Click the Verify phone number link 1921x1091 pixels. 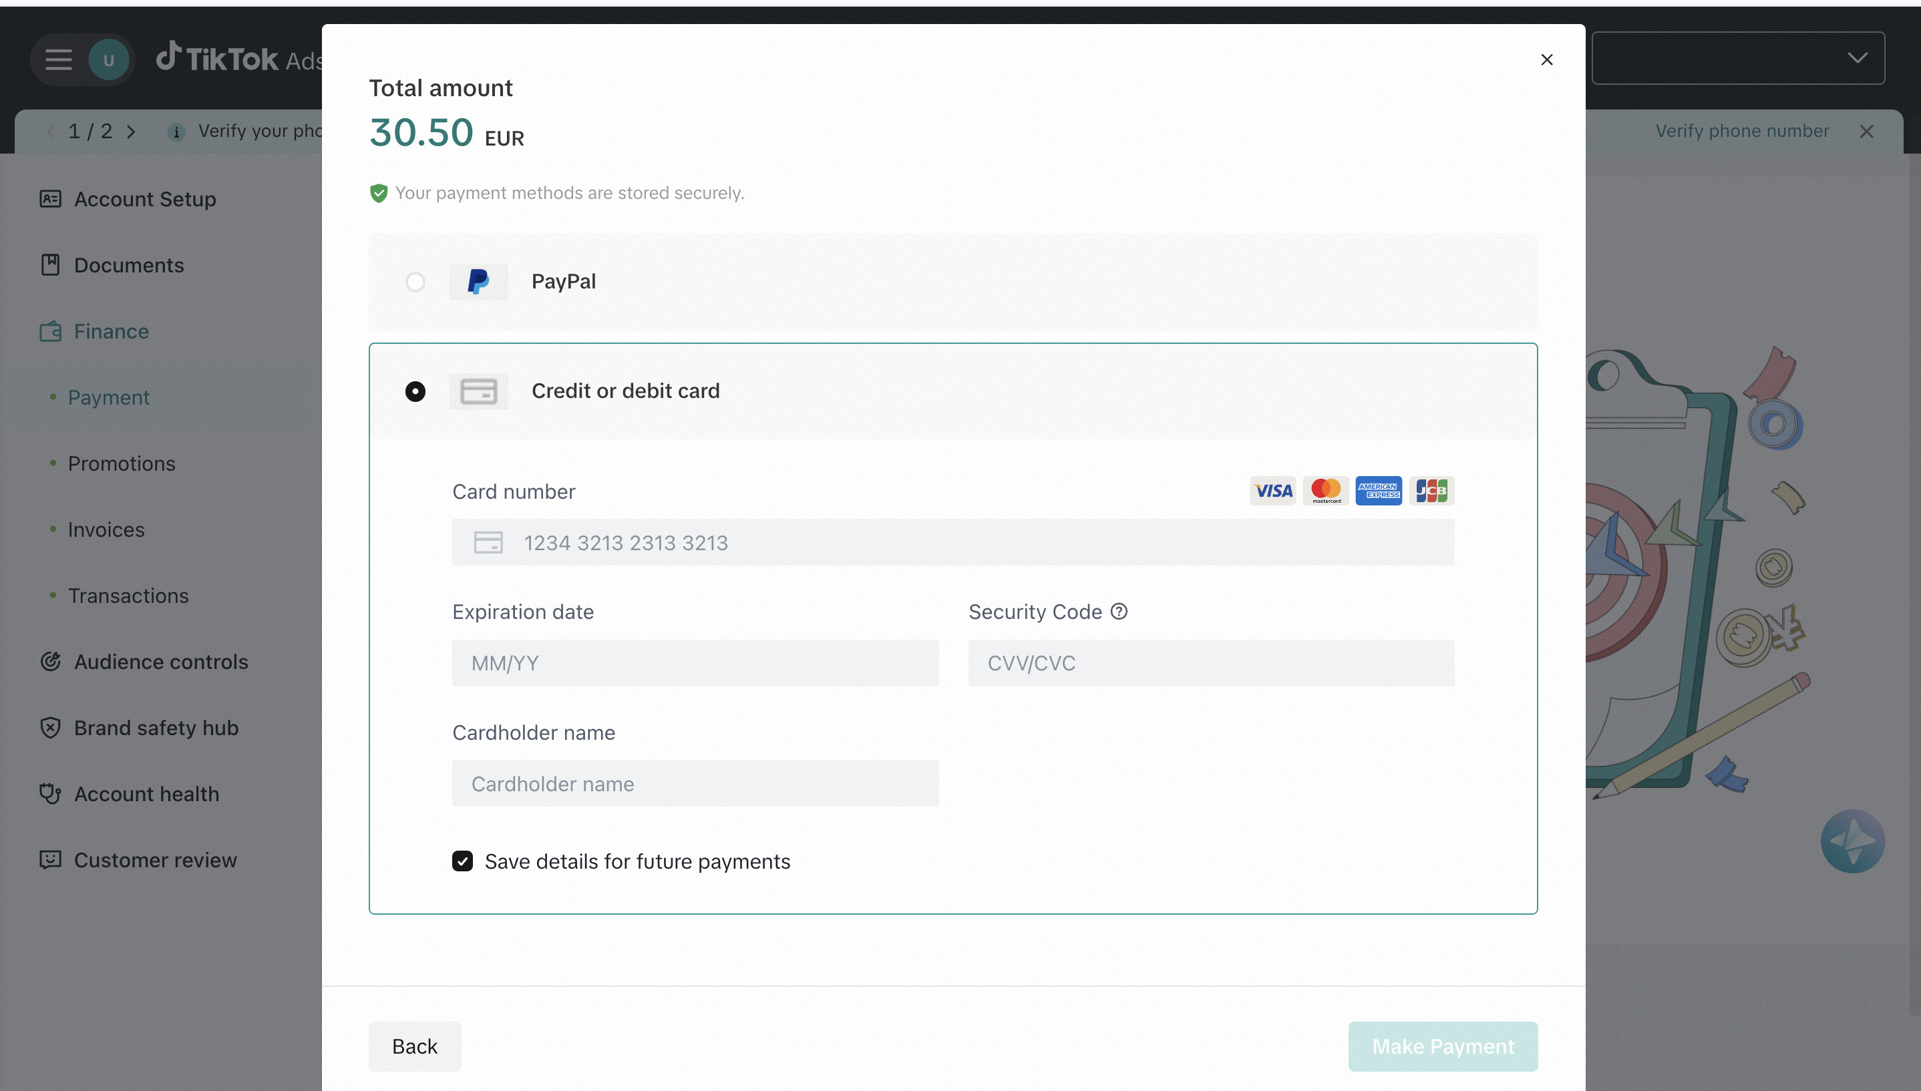[1742, 131]
